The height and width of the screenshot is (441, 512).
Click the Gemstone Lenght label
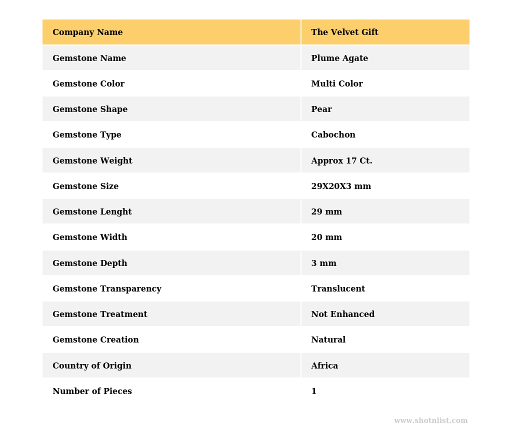(x=92, y=212)
